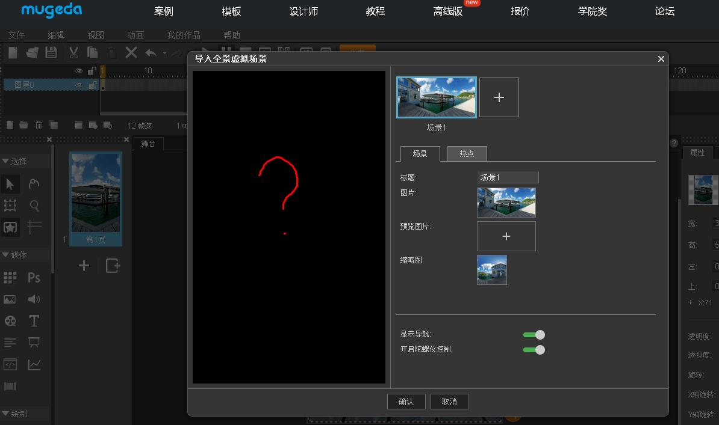Click the Ps import icon
719x425 pixels.
(x=34, y=278)
